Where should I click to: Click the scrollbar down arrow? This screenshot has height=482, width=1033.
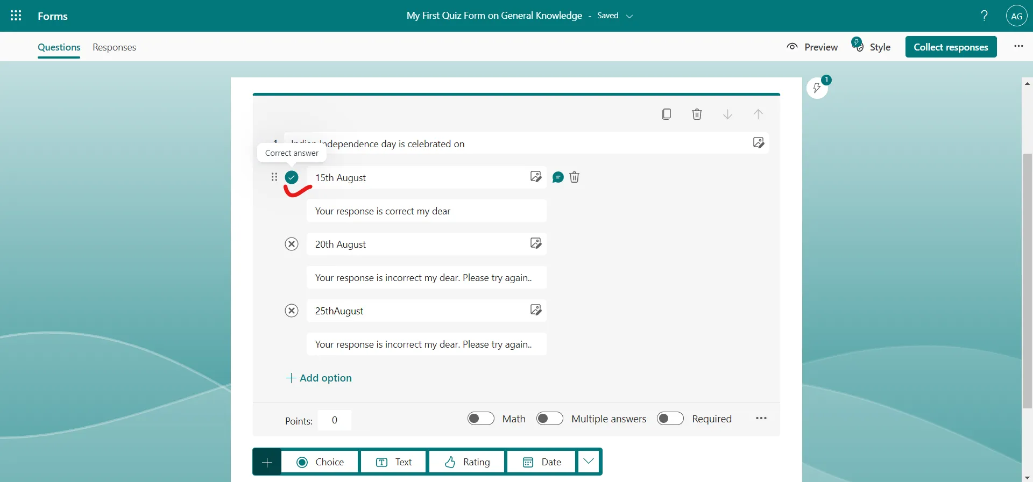(1027, 477)
